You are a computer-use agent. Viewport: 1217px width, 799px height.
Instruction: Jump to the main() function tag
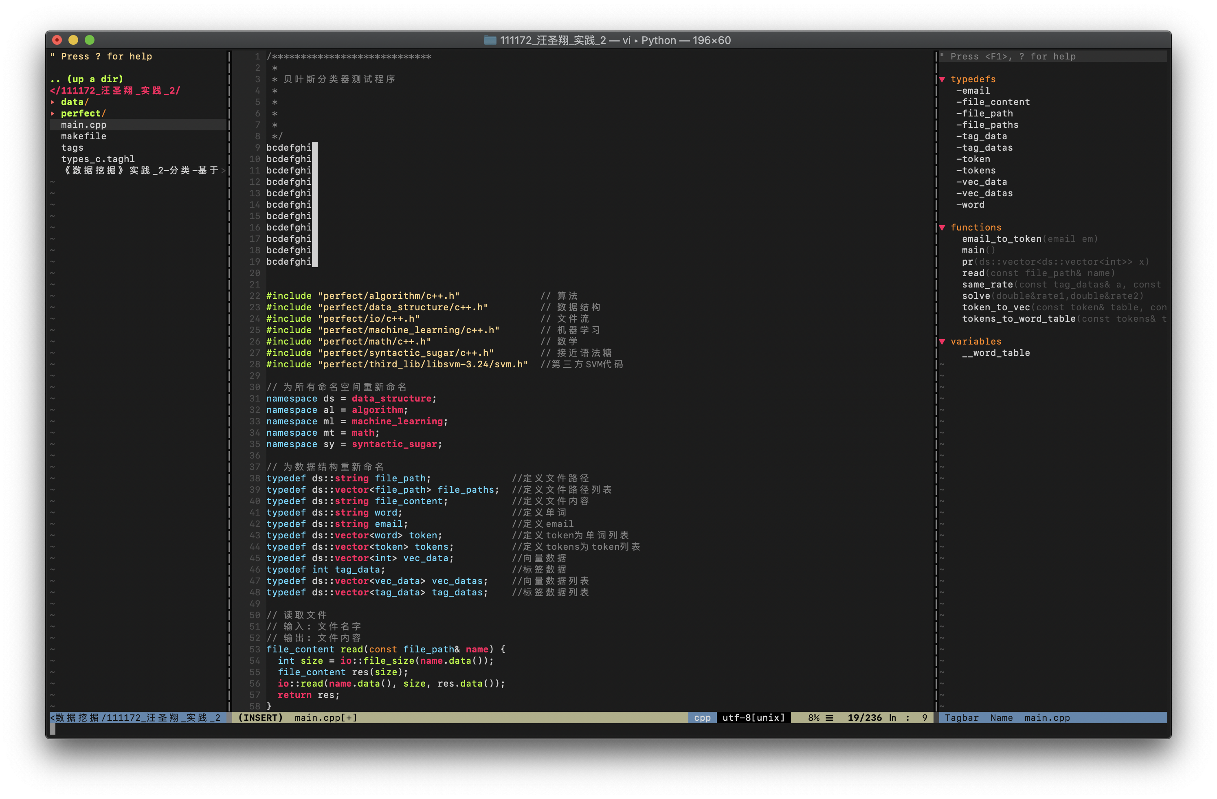pos(973,250)
